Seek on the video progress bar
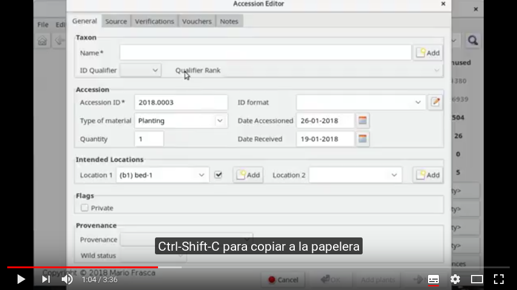This screenshot has height=290, width=517. (258, 267)
